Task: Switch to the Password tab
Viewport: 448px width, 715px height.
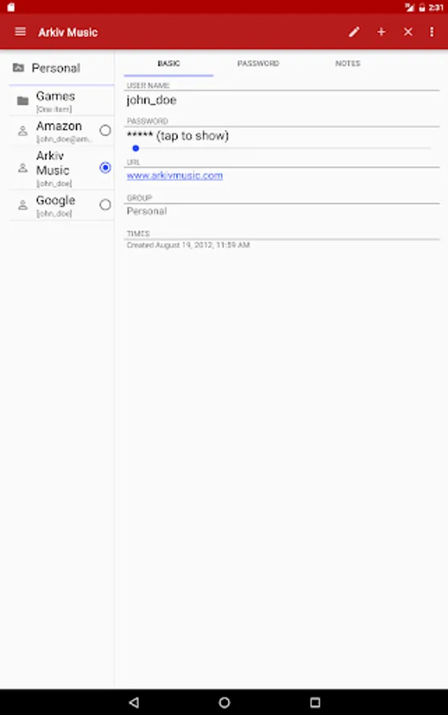Action: 258,64
